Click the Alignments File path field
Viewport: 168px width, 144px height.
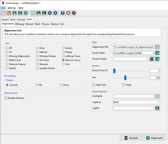pos(133,47)
